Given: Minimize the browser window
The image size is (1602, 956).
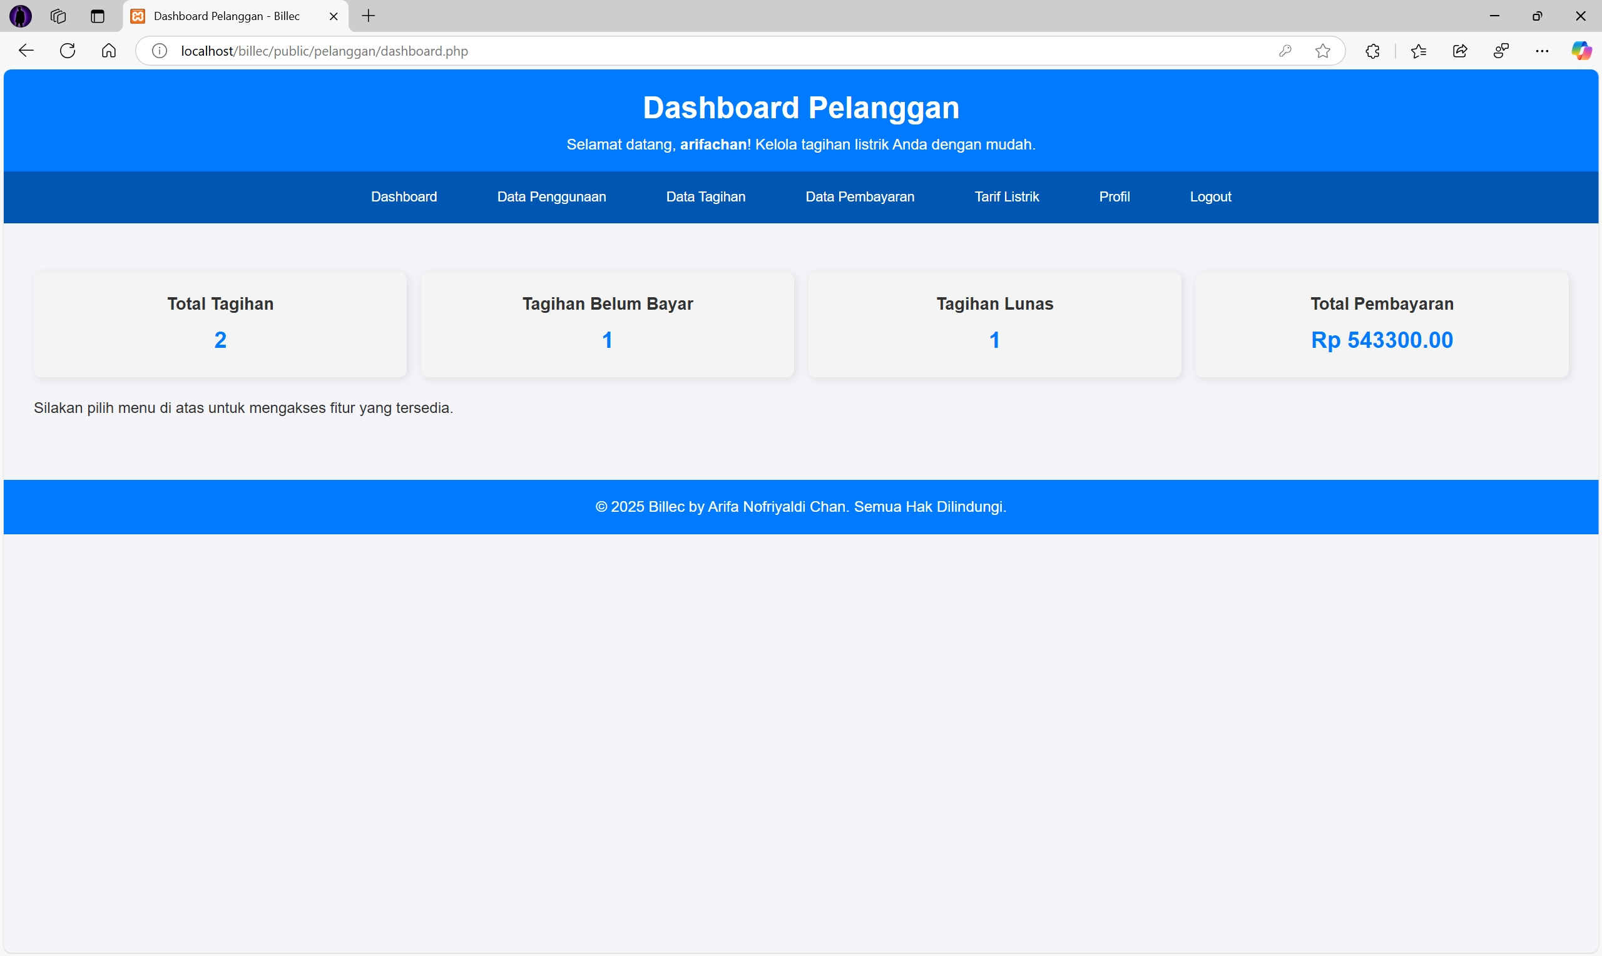Looking at the screenshot, I should coord(1494,16).
